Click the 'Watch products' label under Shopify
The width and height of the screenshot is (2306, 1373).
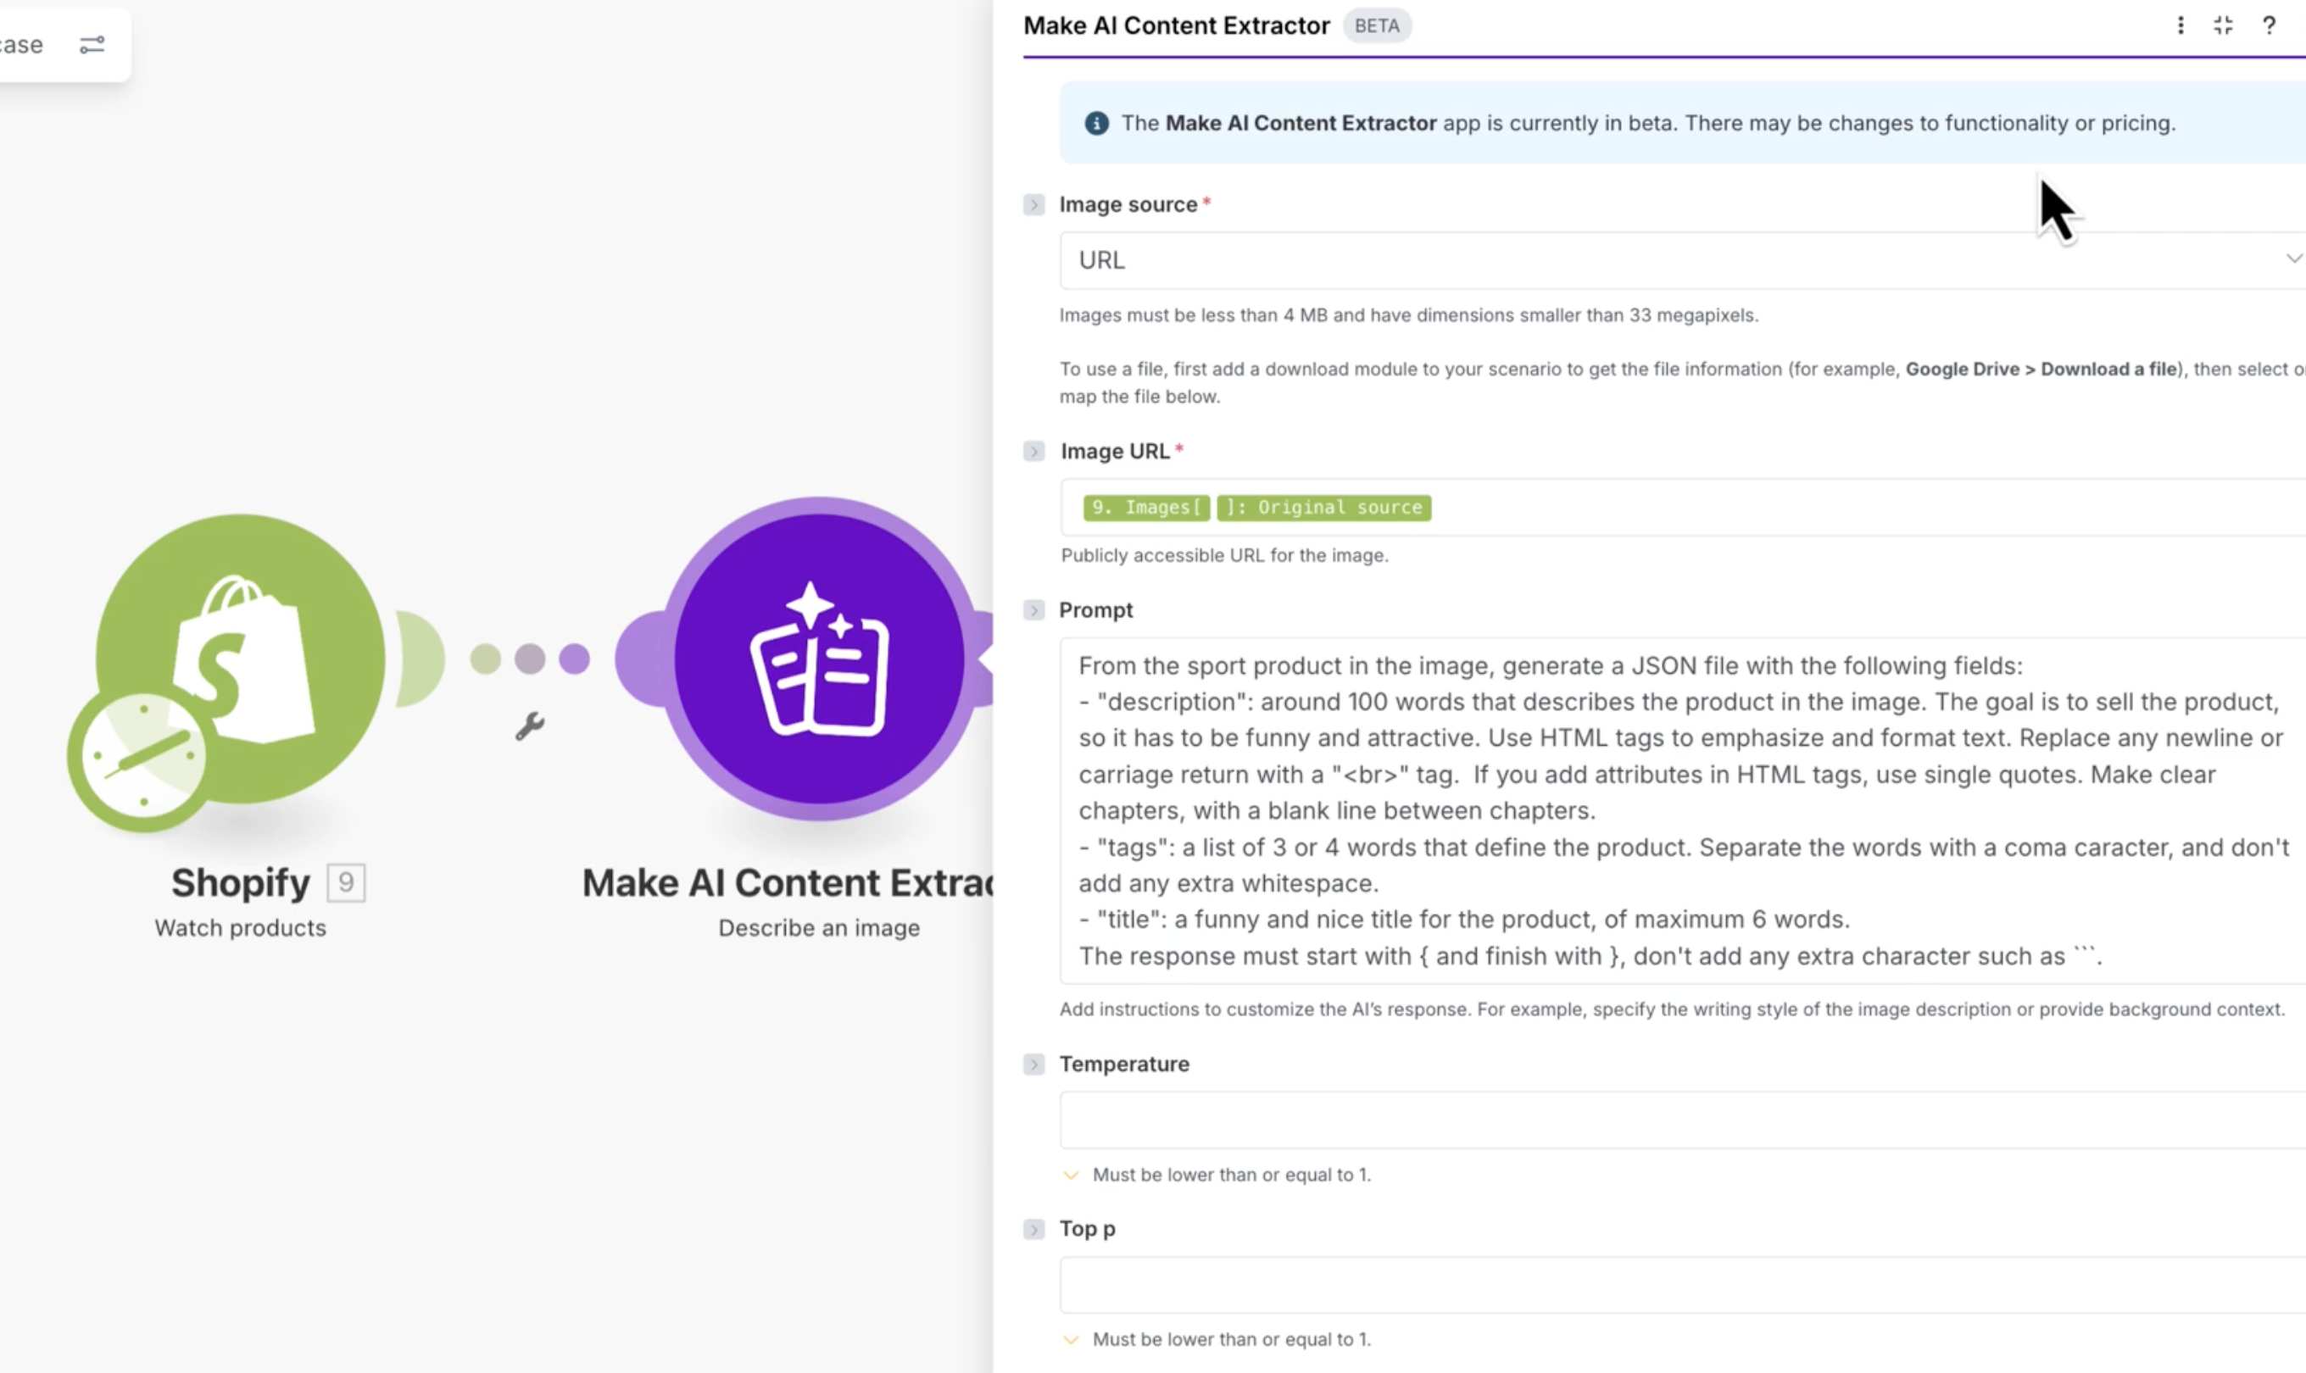pyautogui.click(x=241, y=928)
